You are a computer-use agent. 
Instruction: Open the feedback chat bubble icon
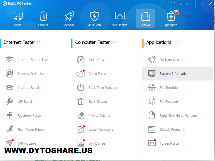pos(181,3)
